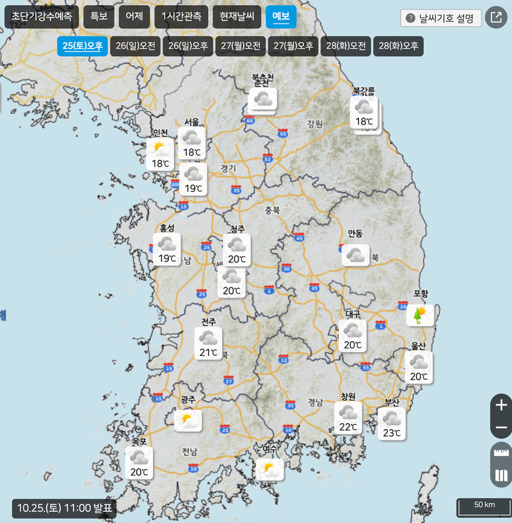This screenshot has height=523, width=512.
Task: Click the 어제 button
Action: (x=134, y=17)
